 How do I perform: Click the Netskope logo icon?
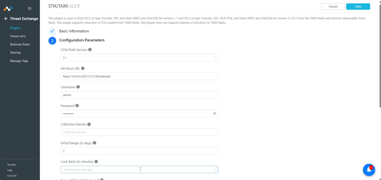tap(8, 9)
